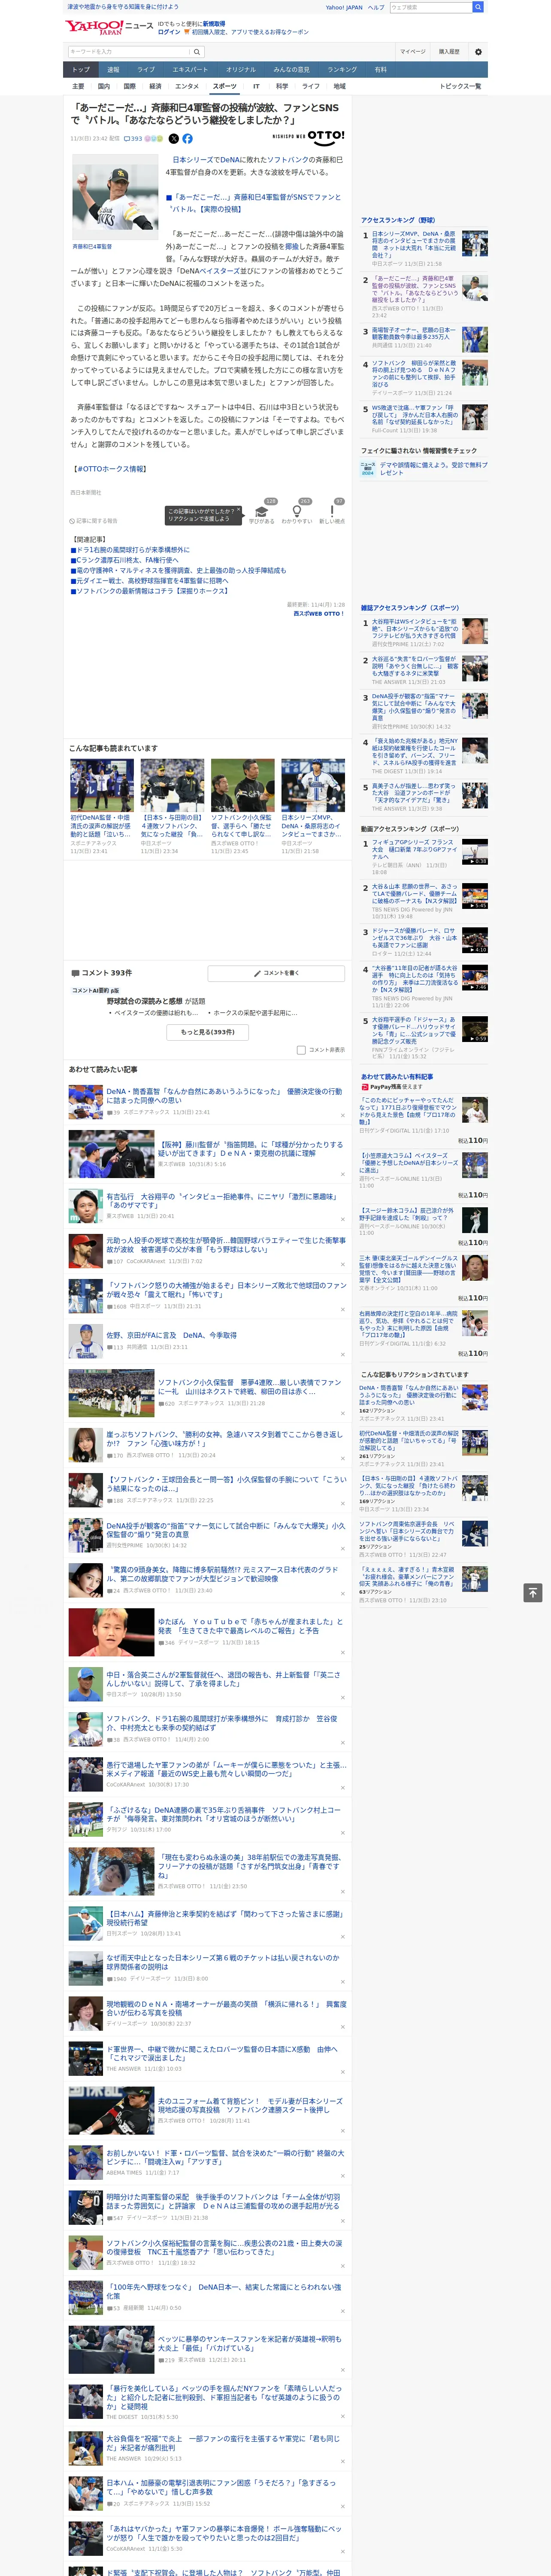This screenshot has width=551, height=2576.
Task: Select the ライブ navigation tab
Action: [146, 70]
